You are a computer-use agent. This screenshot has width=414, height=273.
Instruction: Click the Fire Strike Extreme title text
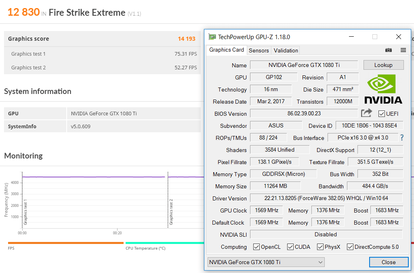(x=87, y=13)
